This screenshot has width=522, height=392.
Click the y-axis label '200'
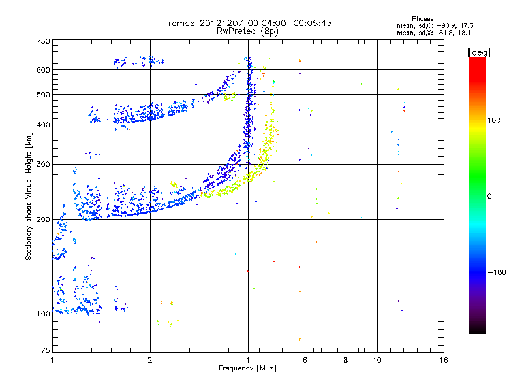(43, 220)
